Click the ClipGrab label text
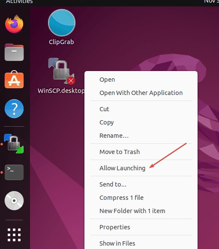219x249 pixels. 61,42
